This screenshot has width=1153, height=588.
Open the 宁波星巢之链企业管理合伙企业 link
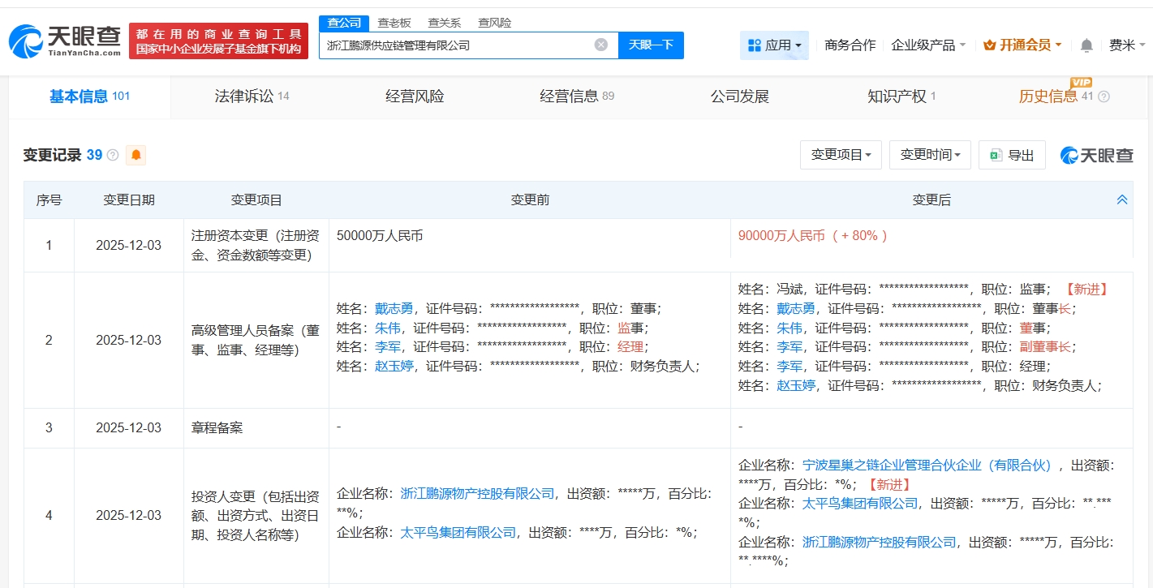point(926,466)
